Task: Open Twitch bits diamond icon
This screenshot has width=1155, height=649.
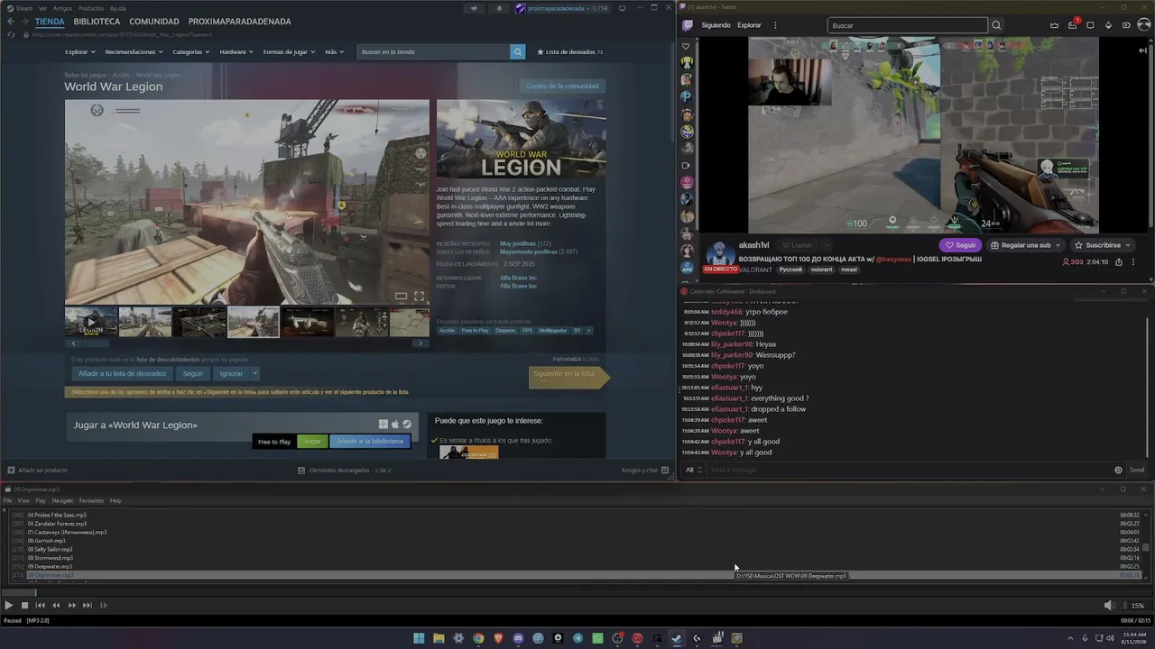Action: coord(1108,25)
